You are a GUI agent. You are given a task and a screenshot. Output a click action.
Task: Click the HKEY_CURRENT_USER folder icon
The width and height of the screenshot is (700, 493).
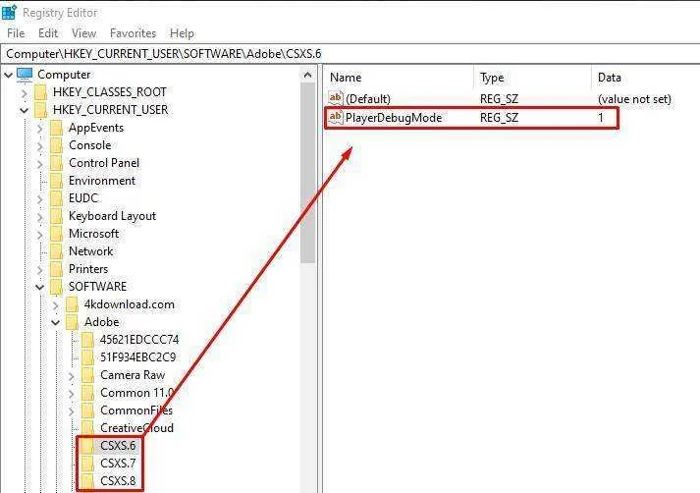coord(40,110)
